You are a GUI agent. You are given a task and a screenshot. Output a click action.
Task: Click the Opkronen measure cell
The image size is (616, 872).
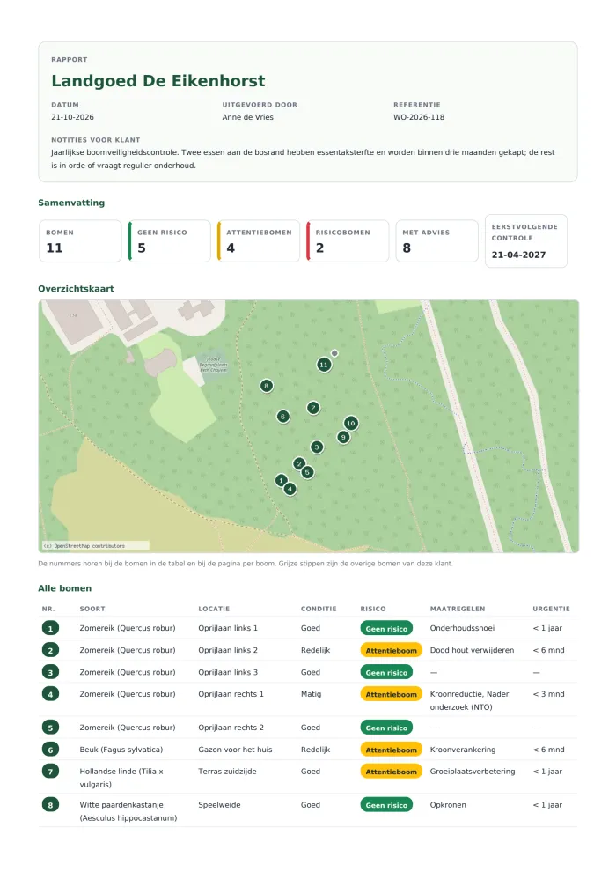[x=448, y=805]
